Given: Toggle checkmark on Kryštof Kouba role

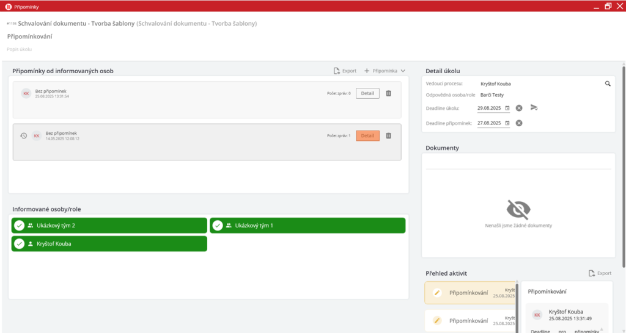Looking at the screenshot, I should tap(20, 243).
